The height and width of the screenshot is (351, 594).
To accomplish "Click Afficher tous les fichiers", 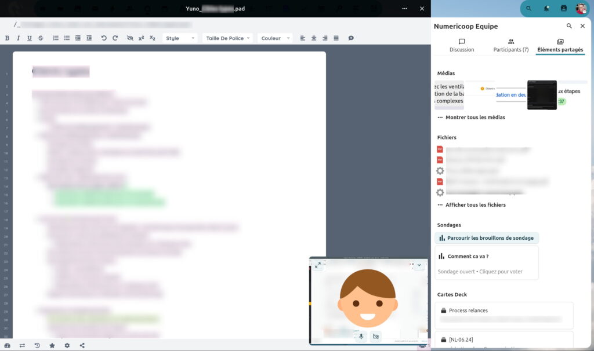I will 471,204.
